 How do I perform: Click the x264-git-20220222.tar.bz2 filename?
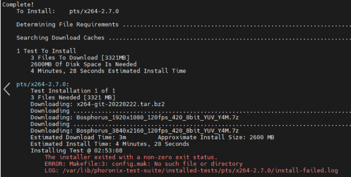point(121,104)
